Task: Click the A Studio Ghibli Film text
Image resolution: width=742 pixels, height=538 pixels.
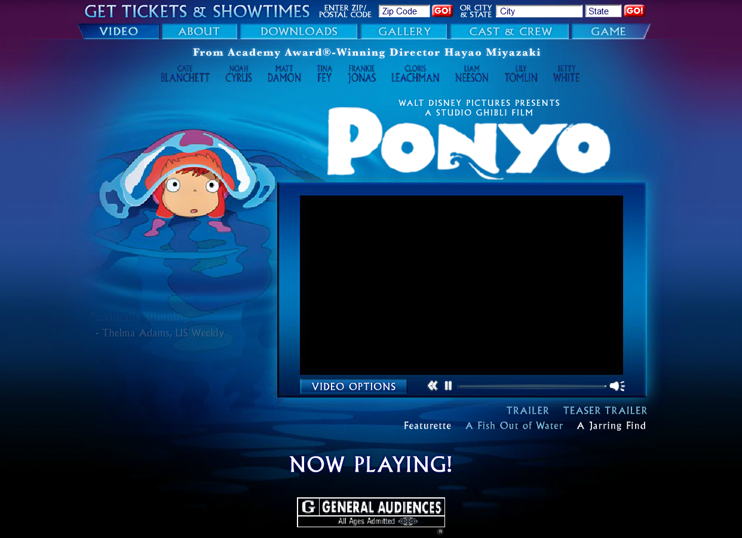Action: click(x=479, y=112)
